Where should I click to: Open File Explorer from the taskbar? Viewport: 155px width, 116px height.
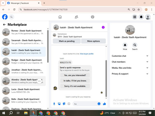[26, 113]
